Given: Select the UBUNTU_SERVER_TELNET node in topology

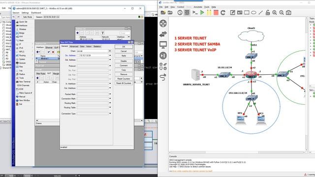Looking at the screenshot, I should click(196, 75).
